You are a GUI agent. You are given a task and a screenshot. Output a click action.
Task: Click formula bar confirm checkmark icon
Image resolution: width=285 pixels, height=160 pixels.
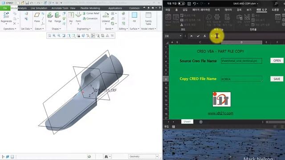[198, 36]
